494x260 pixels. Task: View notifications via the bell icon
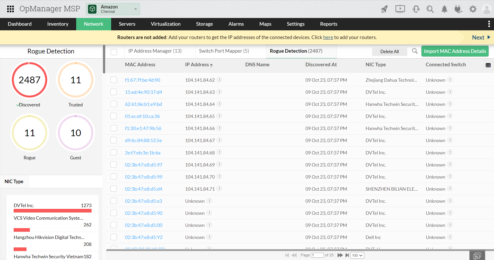click(x=444, y=9)
